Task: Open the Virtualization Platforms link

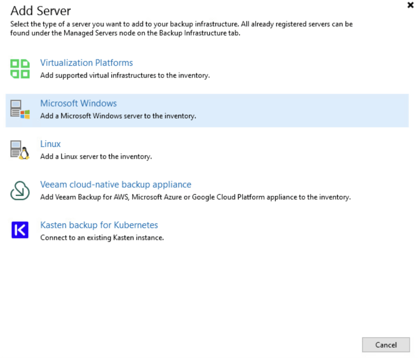Action: tap(87, 63)
